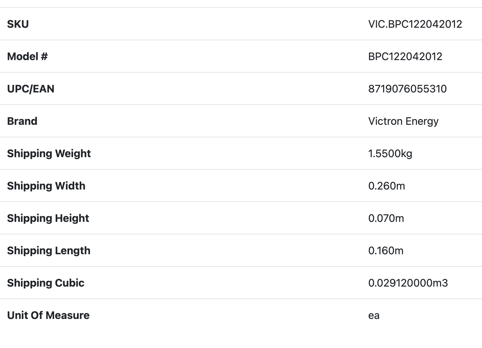Click the UPC/EAN label
This screenshot has height=348, width=482.
point(31,89)
